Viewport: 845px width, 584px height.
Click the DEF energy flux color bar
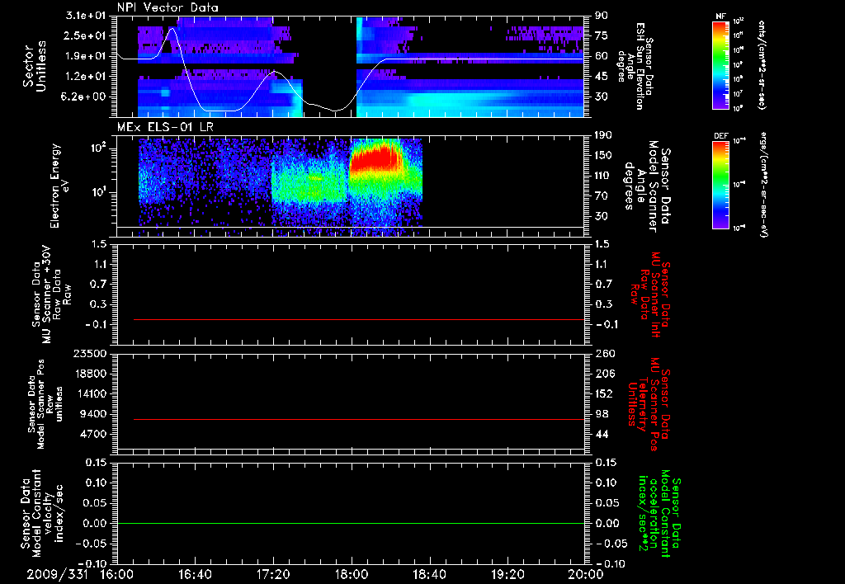pos(721,185)
